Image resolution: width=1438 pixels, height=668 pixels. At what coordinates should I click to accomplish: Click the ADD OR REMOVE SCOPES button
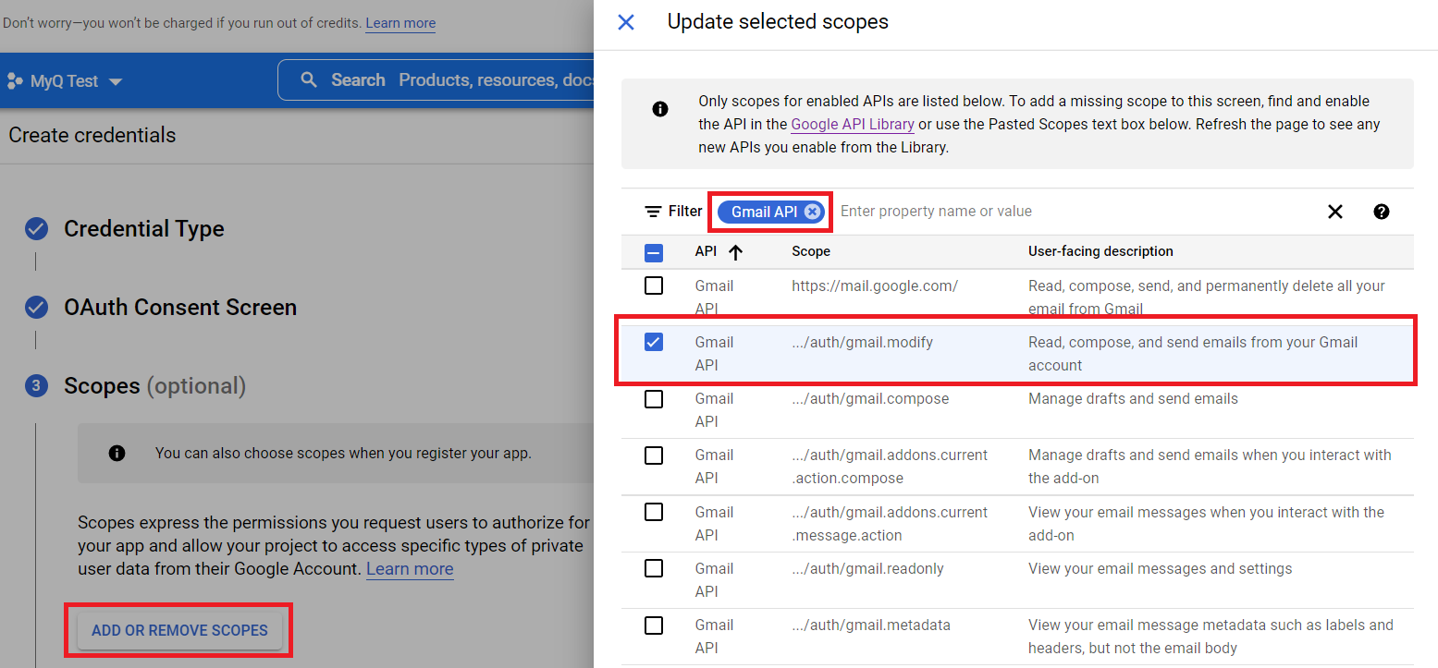[x=178, y=629]
